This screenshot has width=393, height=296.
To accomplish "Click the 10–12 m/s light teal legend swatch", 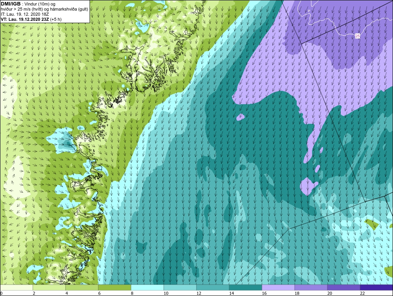I will (180, 287).
